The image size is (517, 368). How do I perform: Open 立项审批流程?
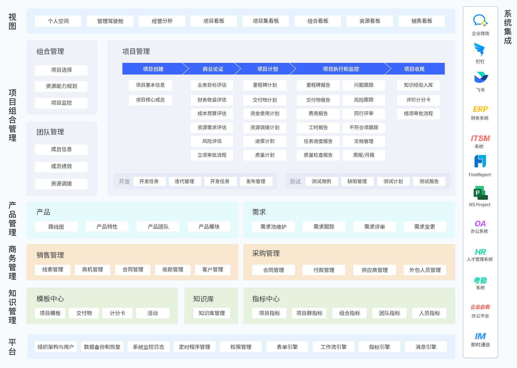[212, 155]
